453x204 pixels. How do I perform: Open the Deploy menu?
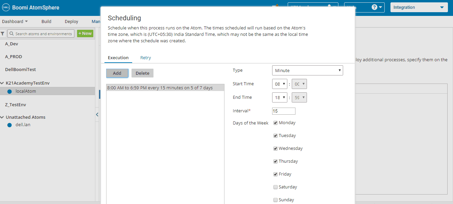[72, 21]
